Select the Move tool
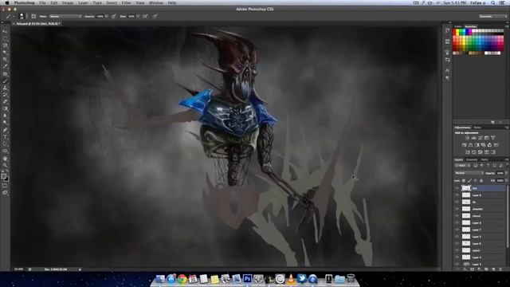 5,32
